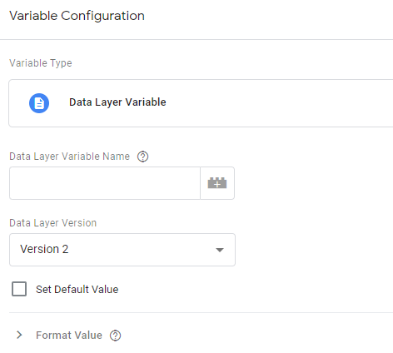393x353 pixels.
Task: Open the Data Layer Version dropdown arrow
Action: click(220, 250)
